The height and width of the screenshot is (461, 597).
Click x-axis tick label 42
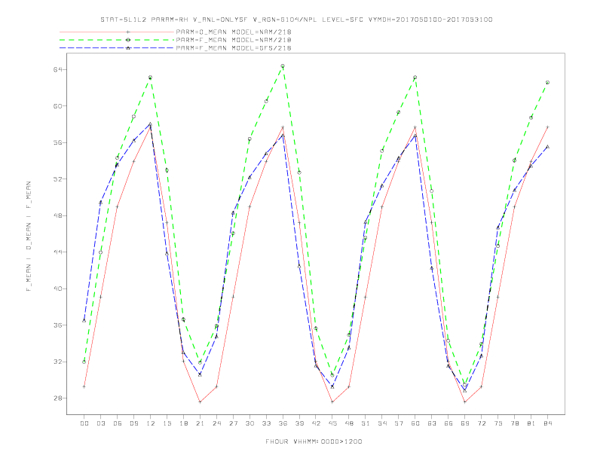(316, 423)
